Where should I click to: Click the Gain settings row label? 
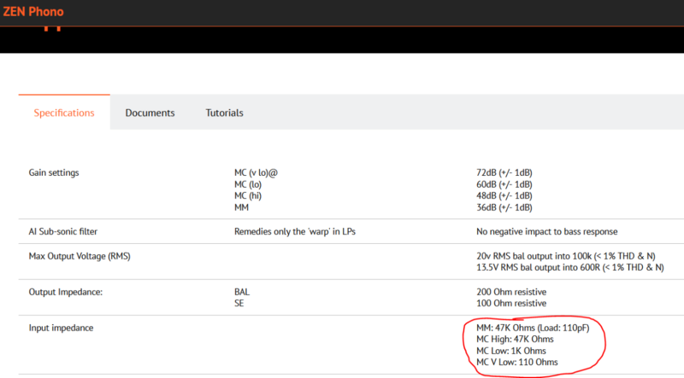(54, 172)
